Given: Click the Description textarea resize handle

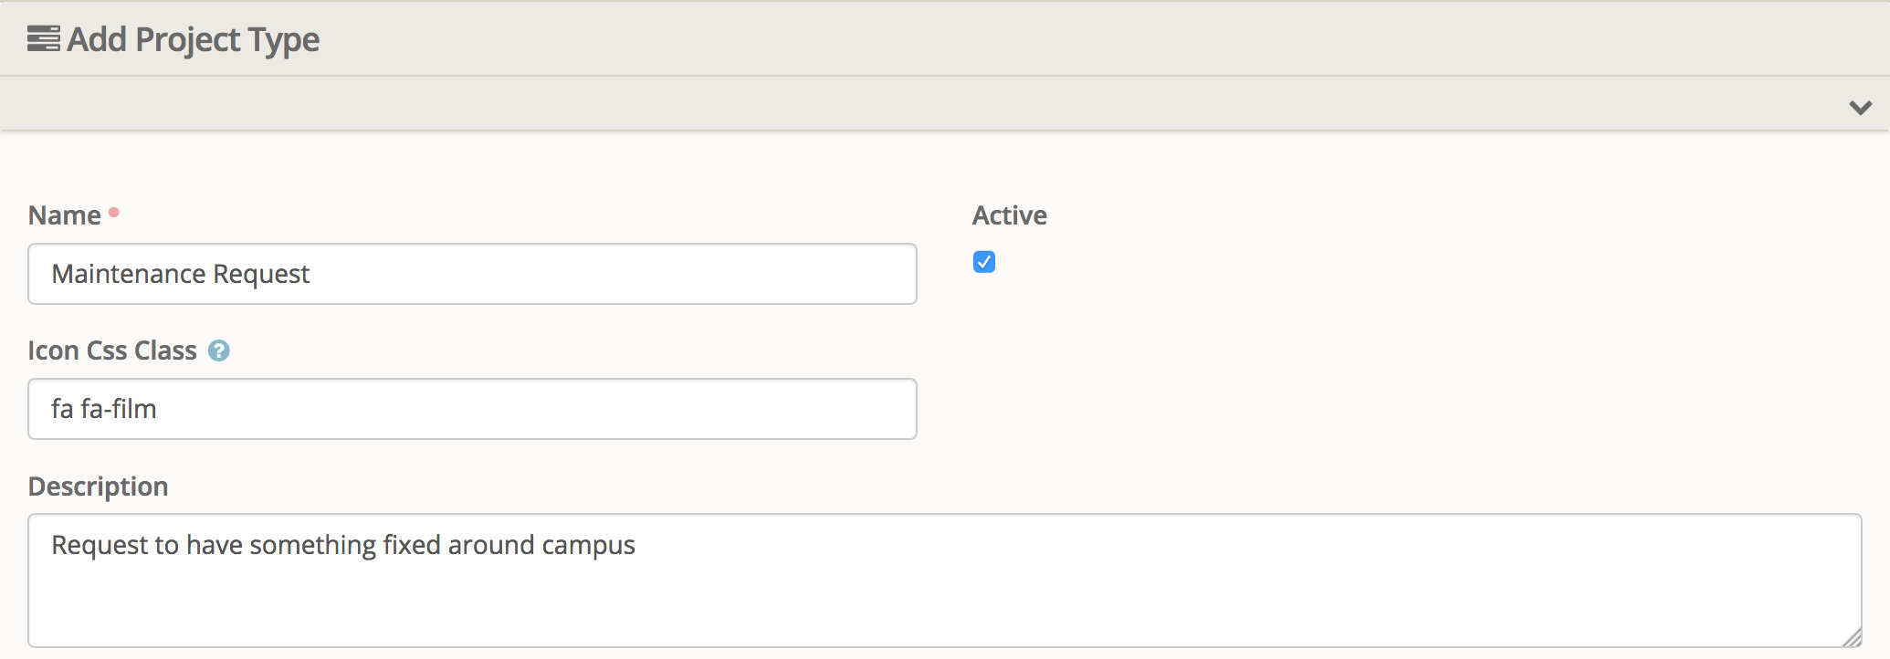Looking at the screenshot, I should (1852, 638).
